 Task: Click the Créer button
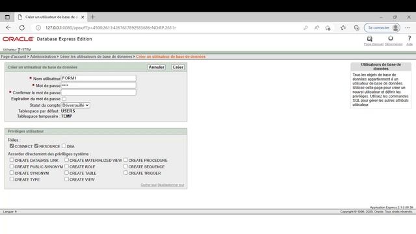pos(177,68)
